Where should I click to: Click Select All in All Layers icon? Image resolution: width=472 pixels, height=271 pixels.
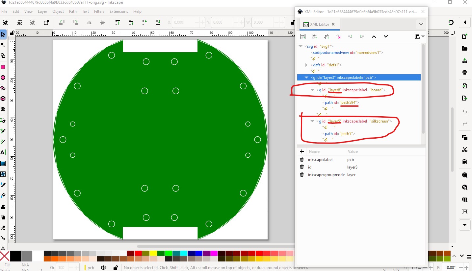tap(19, 22)
